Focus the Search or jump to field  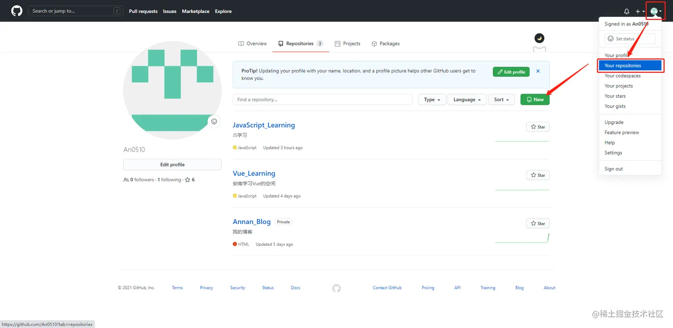click(x=76, y=11)
